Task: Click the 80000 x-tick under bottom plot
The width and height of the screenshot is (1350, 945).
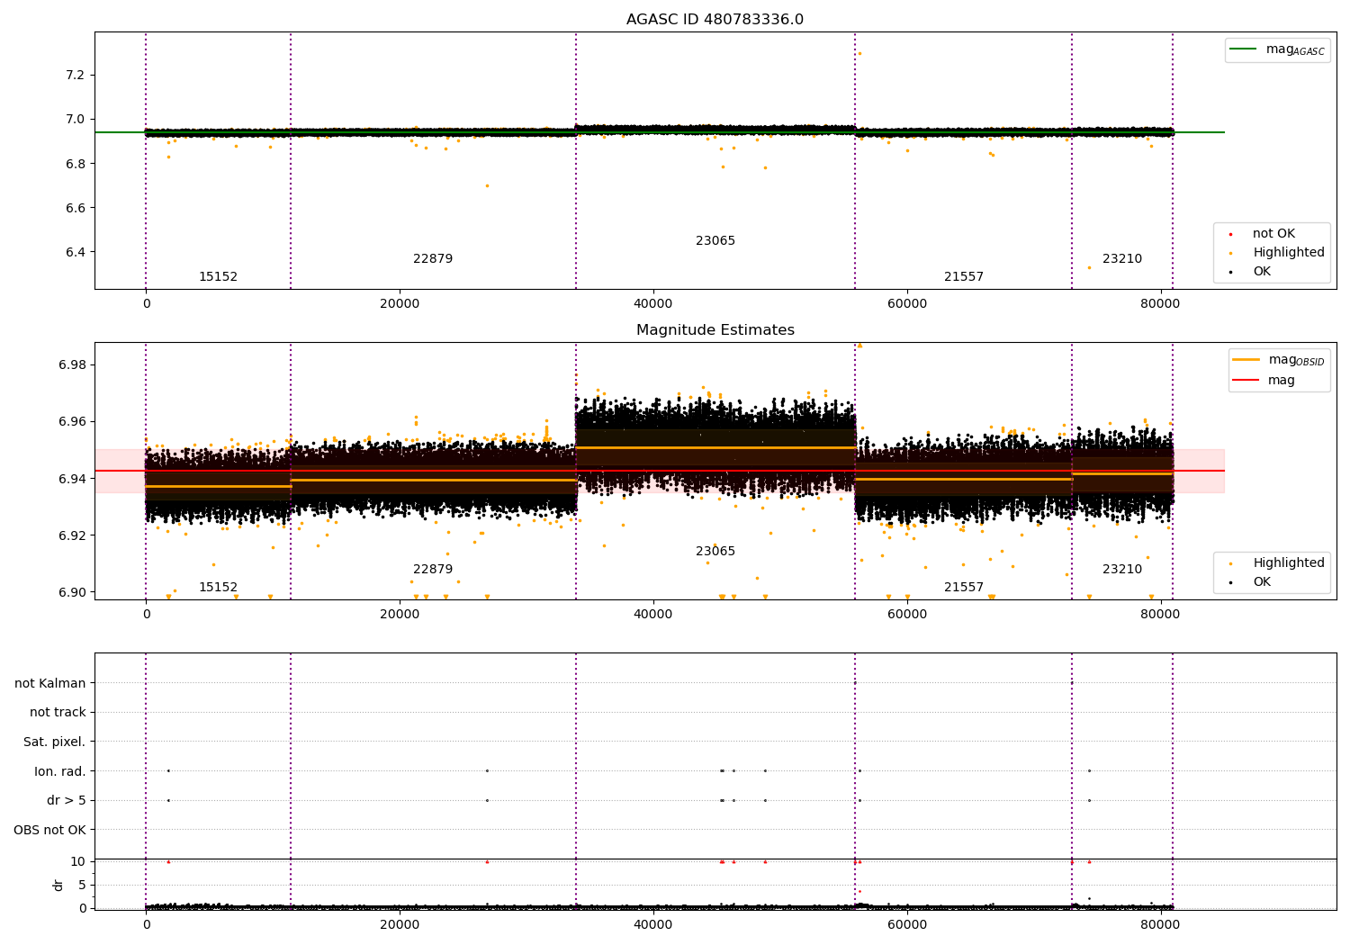Action: pyautogui.click(x=1160, y=925)
